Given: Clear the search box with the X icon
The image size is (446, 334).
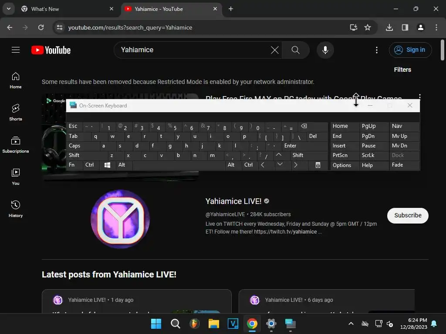Looking at the screenshot, I should pos(275,50).
